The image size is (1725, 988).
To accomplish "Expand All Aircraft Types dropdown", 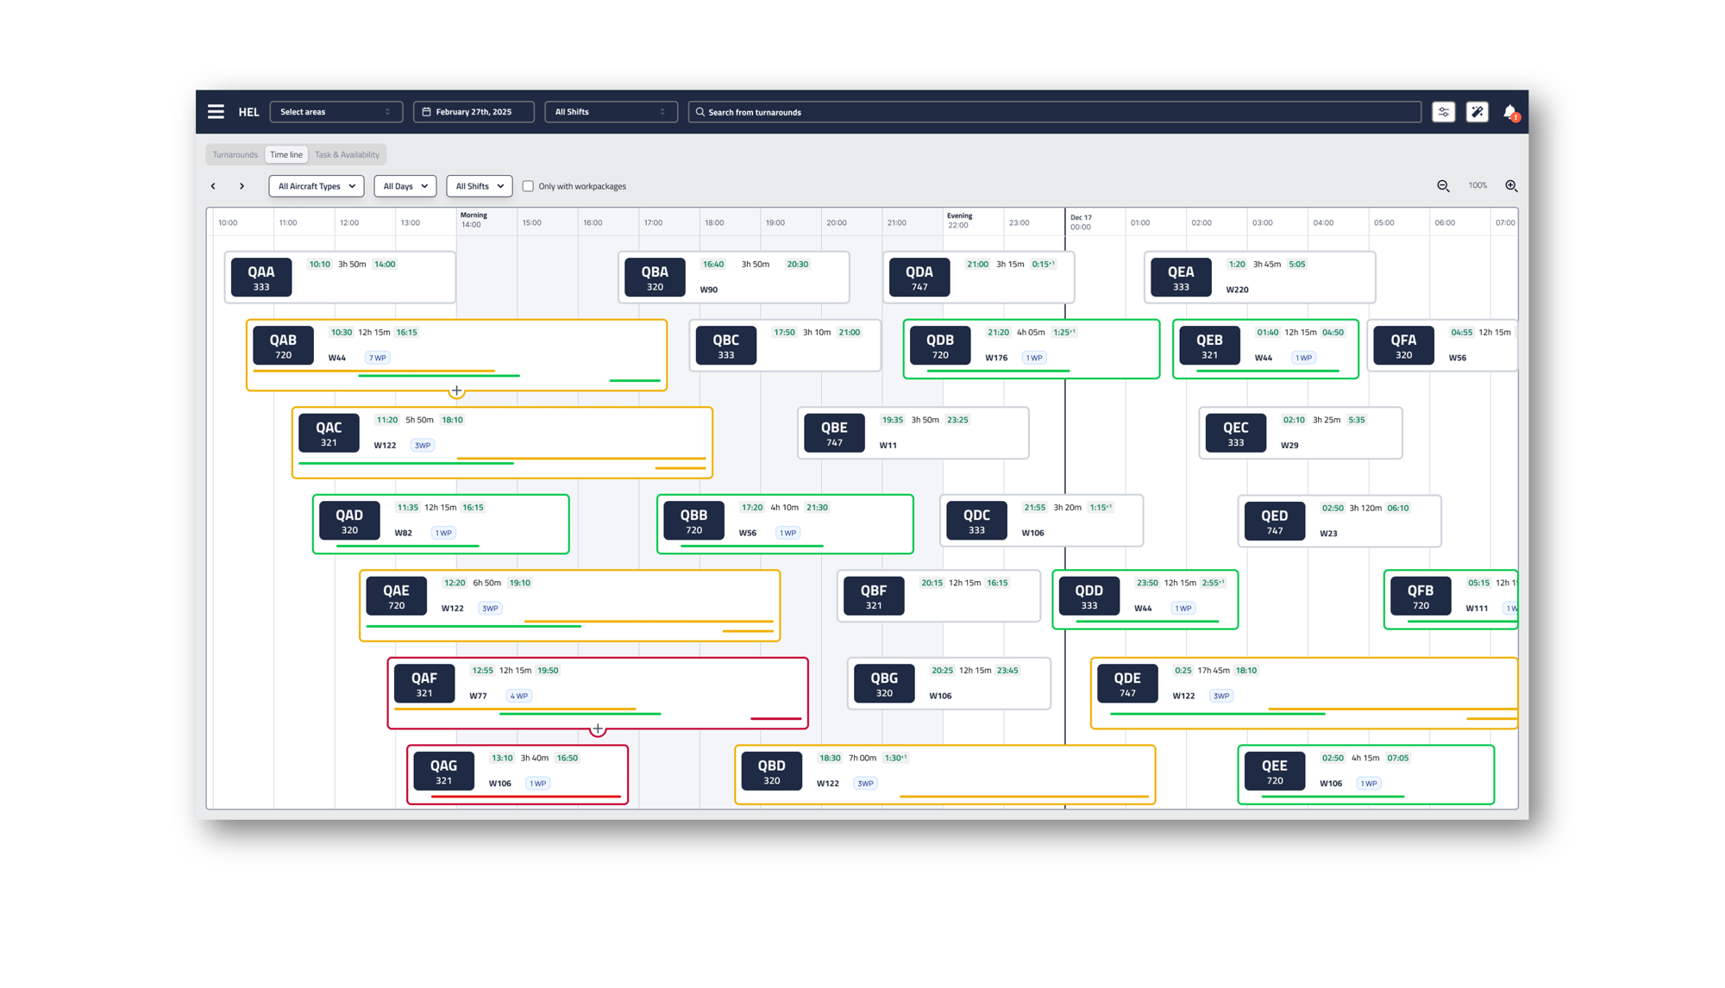I will click(x=317, y=186).
